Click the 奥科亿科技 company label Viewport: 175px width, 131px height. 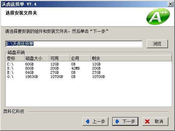pos(14,112)
